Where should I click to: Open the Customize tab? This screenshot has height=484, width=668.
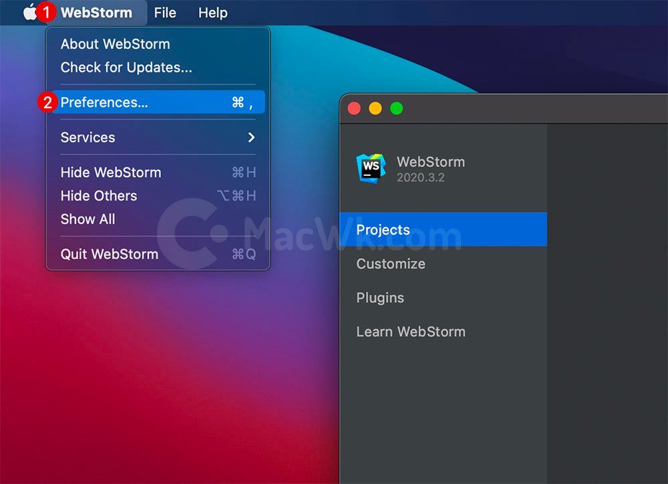pyautogui.click(x=444, y=263)
